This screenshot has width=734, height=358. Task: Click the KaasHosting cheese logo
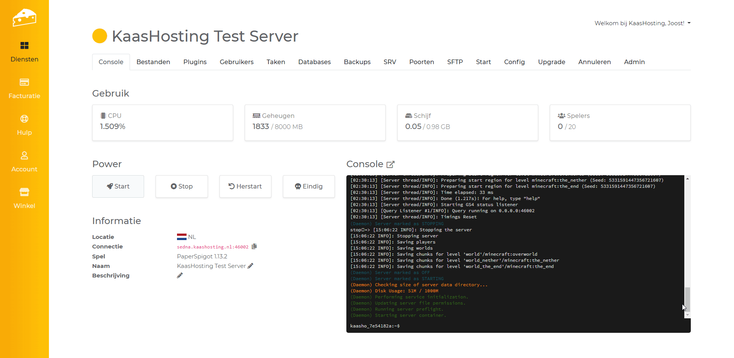coord(24,18)
